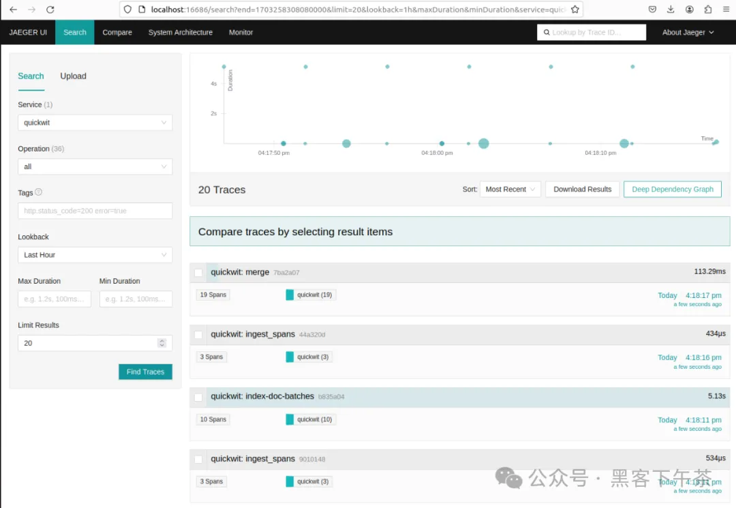Open the Sort dropdown showing Most Recent
736x508 pixels.
tap(510, 189)
